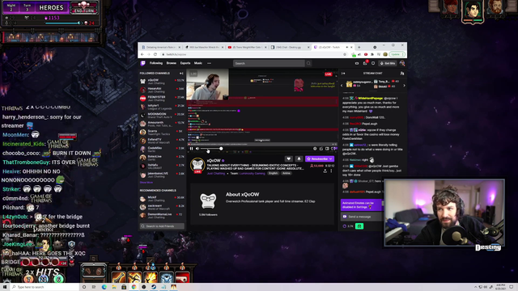Image resolution: width=518 pixels, height=291 pixels.
Task: Click the follow heart button for xQcOW
Action: (x=288, y=158)
